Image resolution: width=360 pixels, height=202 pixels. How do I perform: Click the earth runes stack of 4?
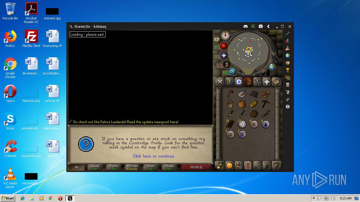click(x=230, y=134)
